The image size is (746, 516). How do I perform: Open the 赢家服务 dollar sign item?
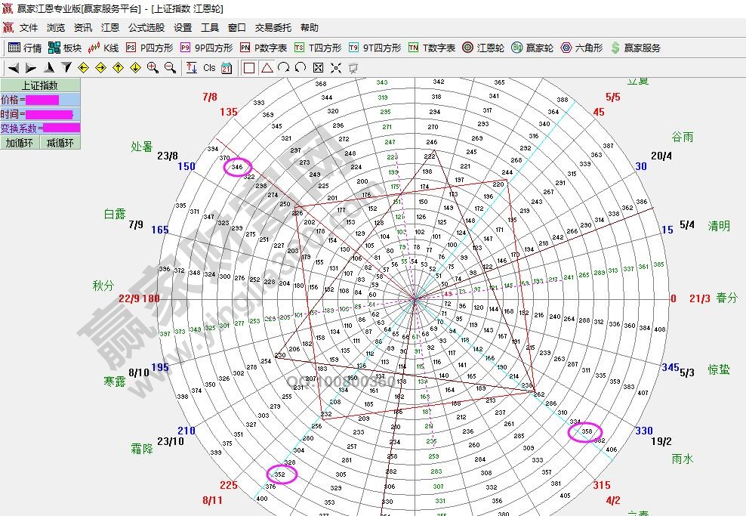tap(635, 48)
